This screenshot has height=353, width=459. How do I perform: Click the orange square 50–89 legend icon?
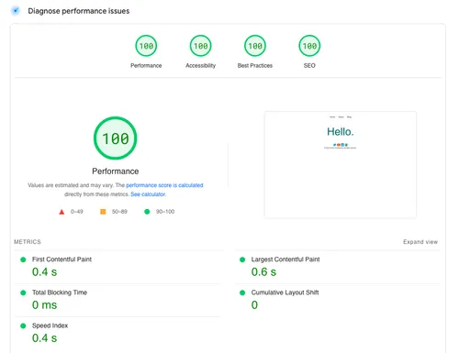point(103,212)
